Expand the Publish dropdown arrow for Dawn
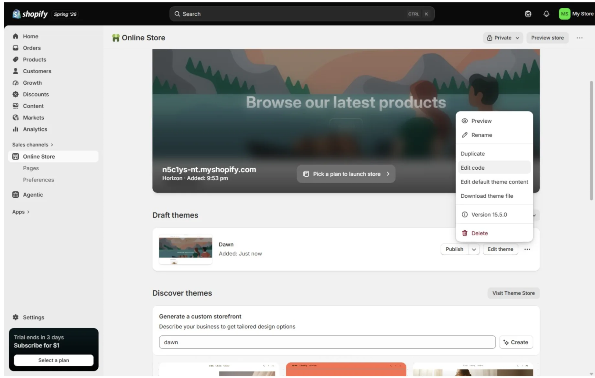595x378 pixels. 474,249
